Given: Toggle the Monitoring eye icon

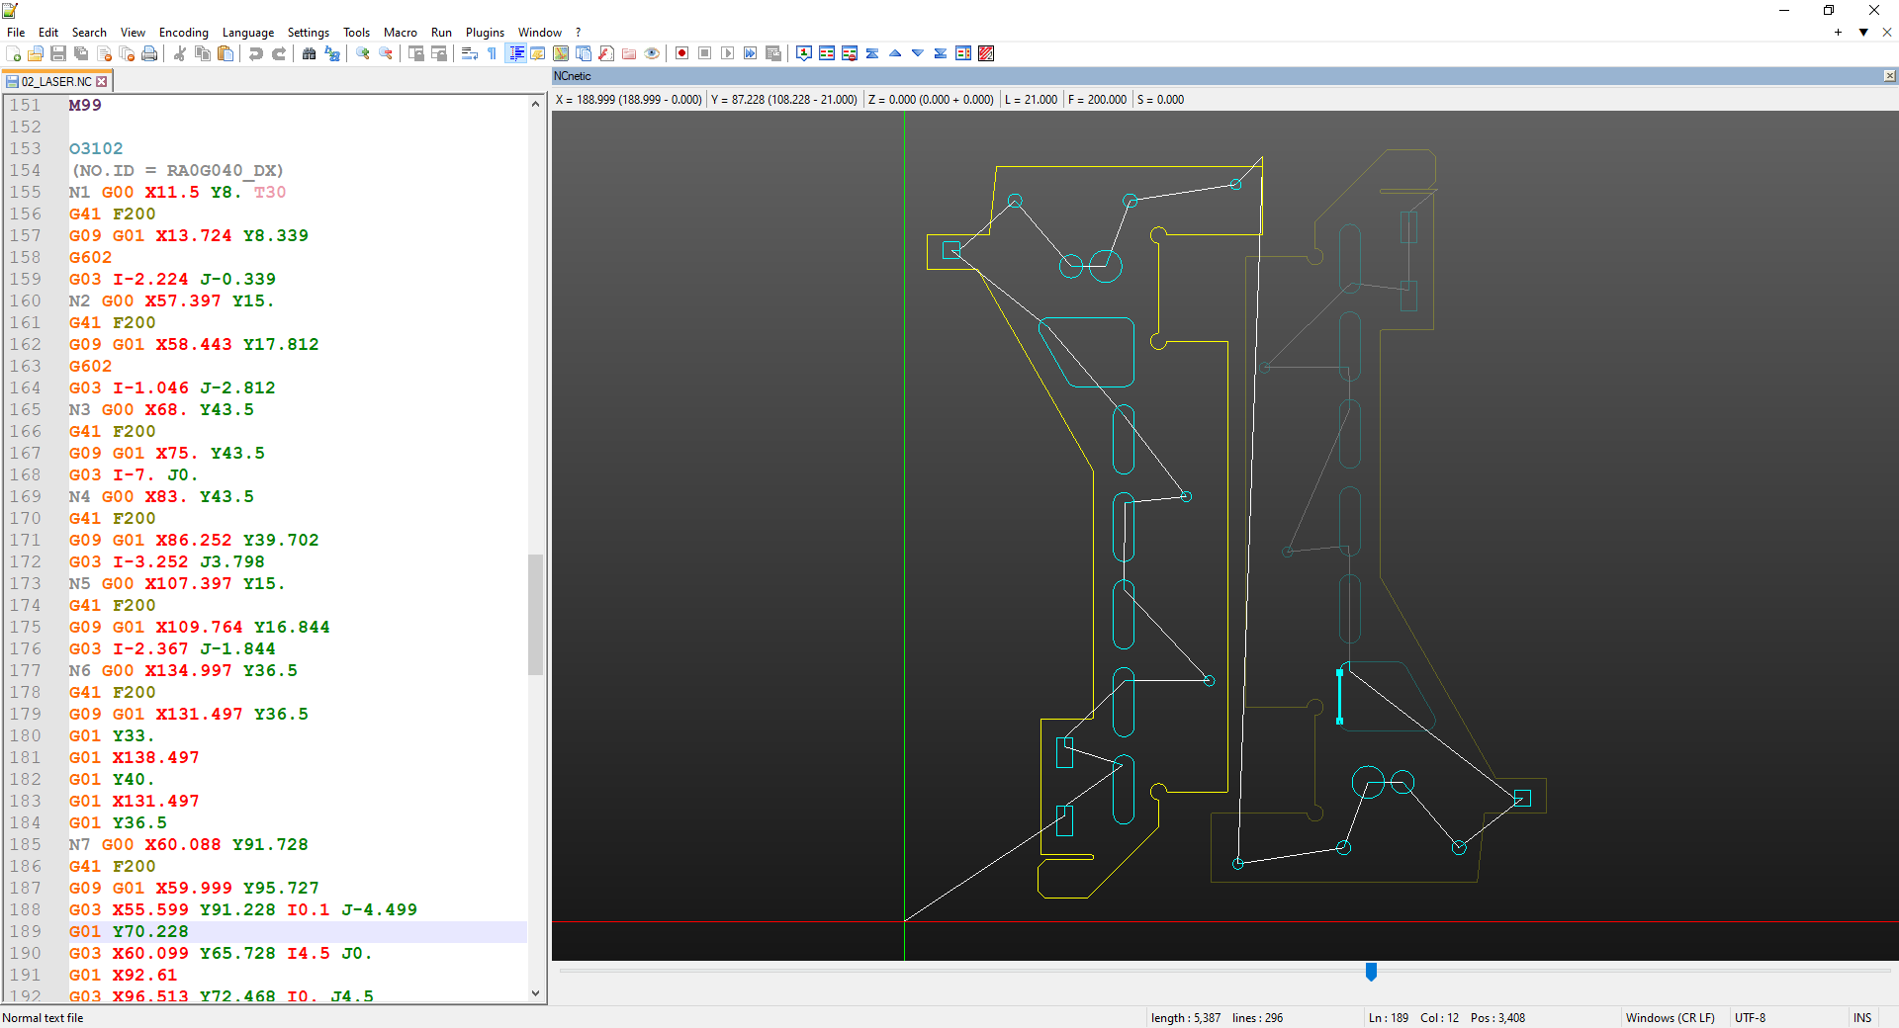Looking at the screenshot, I should click(x=652, y=53).
